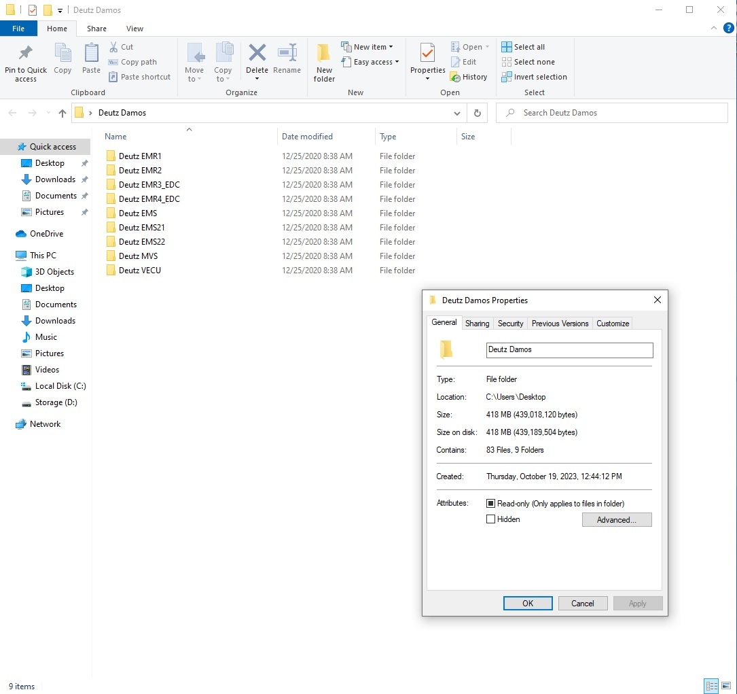Viewport: 737px width, 694px height.
Task: Go up one folder level
Action: point(62,114)
